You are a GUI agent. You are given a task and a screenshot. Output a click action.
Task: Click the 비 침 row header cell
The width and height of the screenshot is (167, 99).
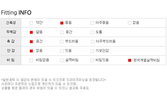tap(11, 60)
